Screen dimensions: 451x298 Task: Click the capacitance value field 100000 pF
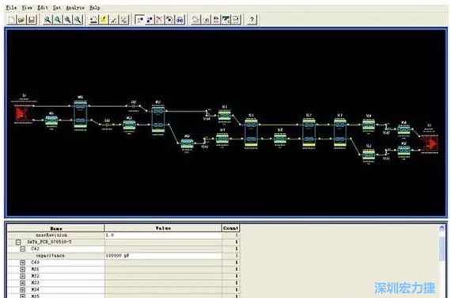pos(163,256)
